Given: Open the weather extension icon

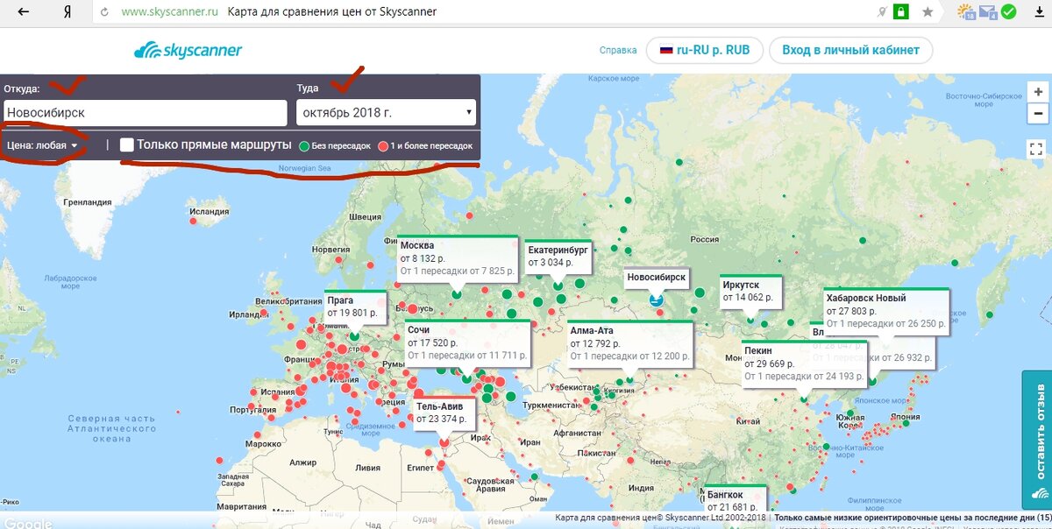Looking at the screenshot, I should pos(966,12).
